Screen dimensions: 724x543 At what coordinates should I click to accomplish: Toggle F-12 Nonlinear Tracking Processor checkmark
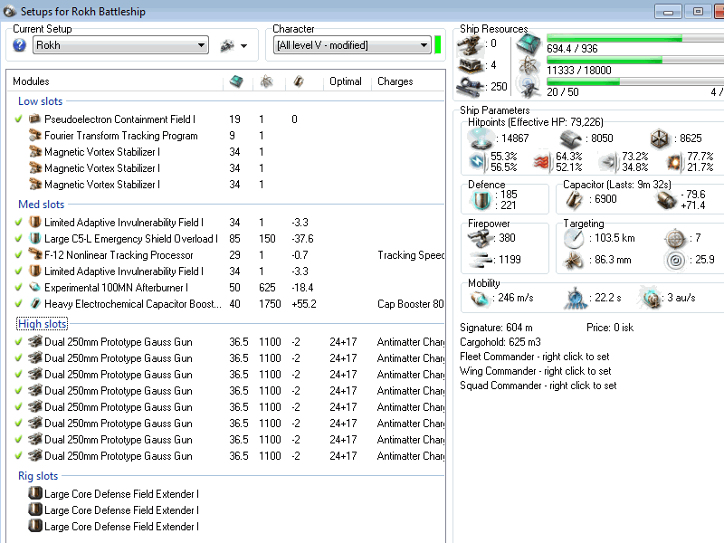(18, 255)
